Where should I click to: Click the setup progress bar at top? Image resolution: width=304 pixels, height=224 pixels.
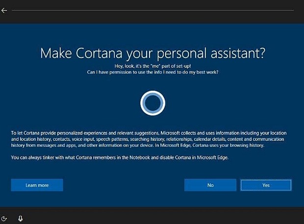153,10
